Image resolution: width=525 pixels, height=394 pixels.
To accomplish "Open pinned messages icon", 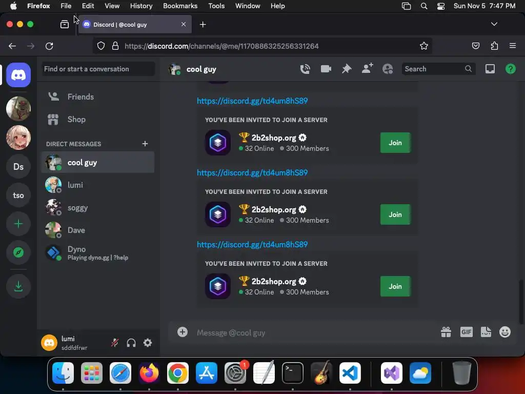I will [x=347, y=69].
